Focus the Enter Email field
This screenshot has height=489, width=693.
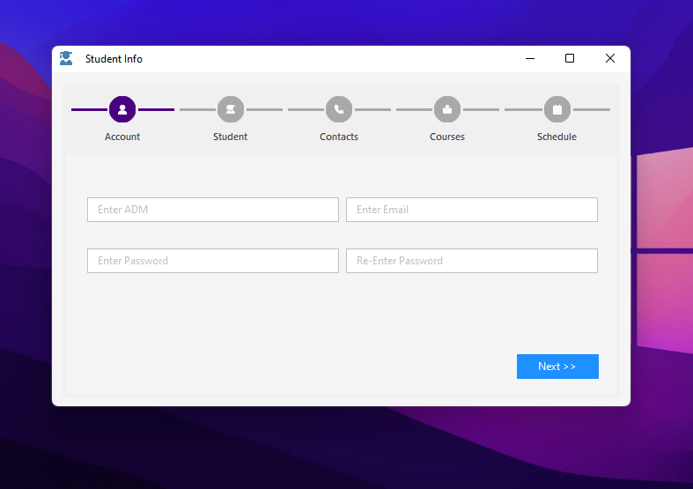[x=472, y=210]
